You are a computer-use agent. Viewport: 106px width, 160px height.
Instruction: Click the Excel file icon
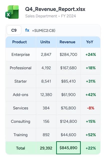(x=12, y=12)
